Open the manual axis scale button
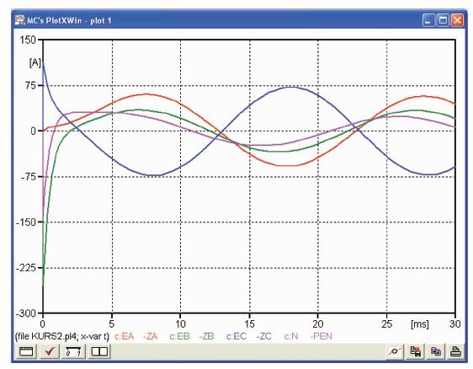 coord(73,351)
